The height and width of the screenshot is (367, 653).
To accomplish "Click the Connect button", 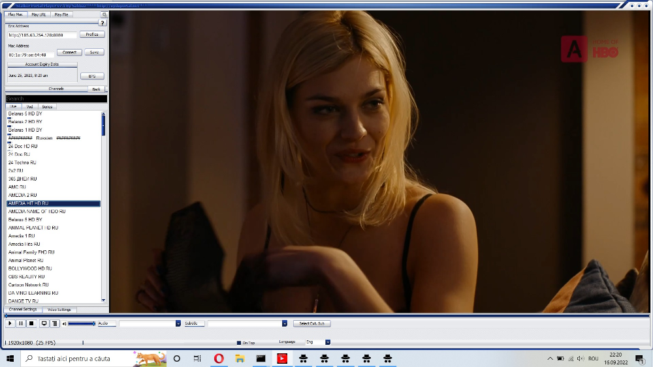I will coord(69,52).
